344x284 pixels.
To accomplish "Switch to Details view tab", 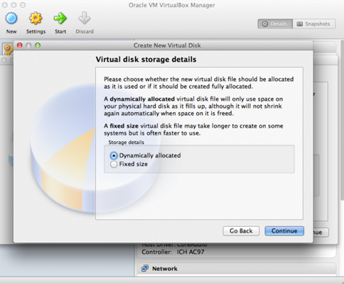I will click(275, 24).
